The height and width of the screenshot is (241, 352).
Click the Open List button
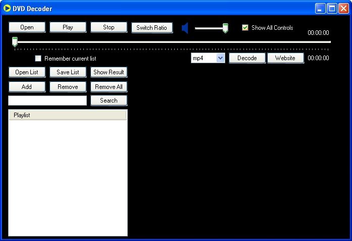(27, 72)
